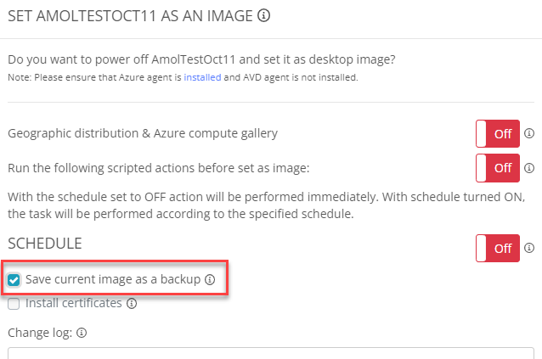Check the Install certificates checkbox

point(14,304)
